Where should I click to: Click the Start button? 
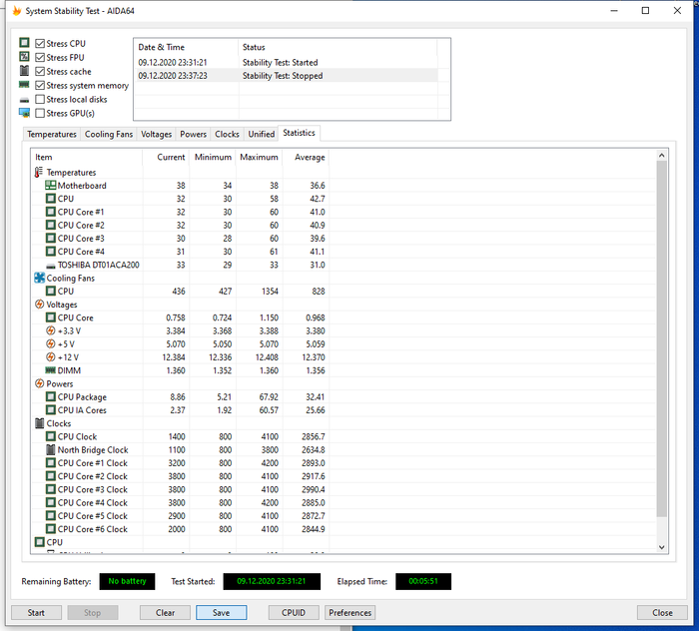[x=36, y=612]
